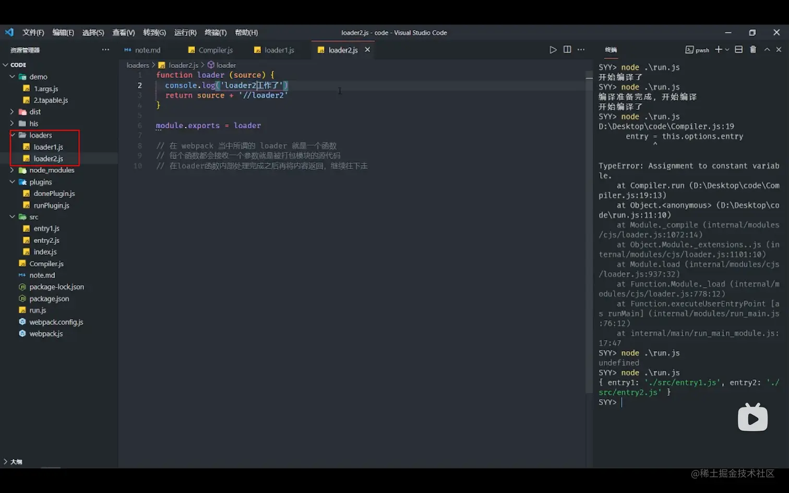This screenshot has width=789, height=493.
Task: Select loader2.js in the file tree
Action: click(48, 159)
